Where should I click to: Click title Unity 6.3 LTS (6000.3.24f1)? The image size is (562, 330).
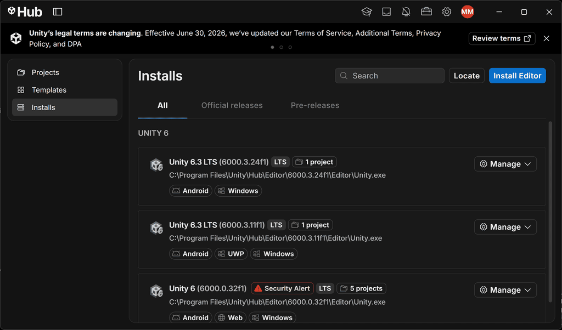click(218, 162)
